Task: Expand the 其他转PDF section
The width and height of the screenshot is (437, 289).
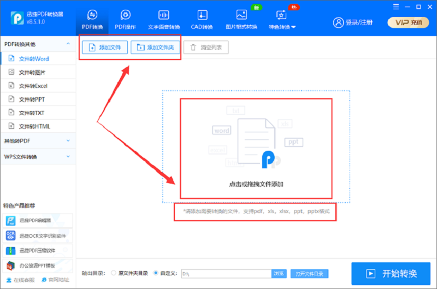Action: click(x=38, y=141)
